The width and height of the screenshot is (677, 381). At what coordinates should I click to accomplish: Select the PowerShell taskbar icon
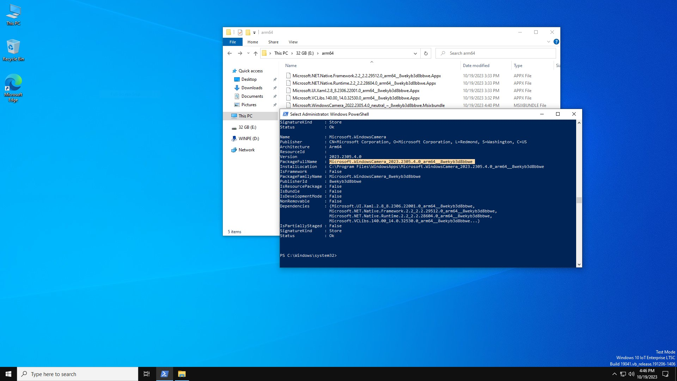(x=164, y=374)
